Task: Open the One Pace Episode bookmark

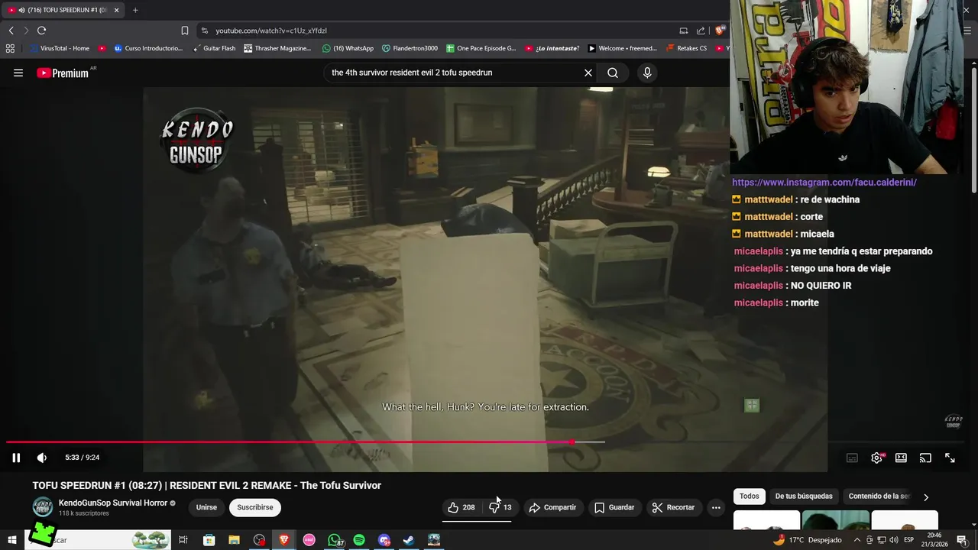Action: (x=481, y=48)
